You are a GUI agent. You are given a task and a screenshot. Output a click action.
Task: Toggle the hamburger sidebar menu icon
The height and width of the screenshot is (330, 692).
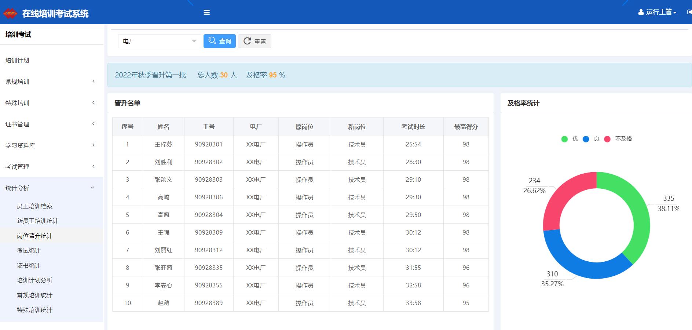207,12
